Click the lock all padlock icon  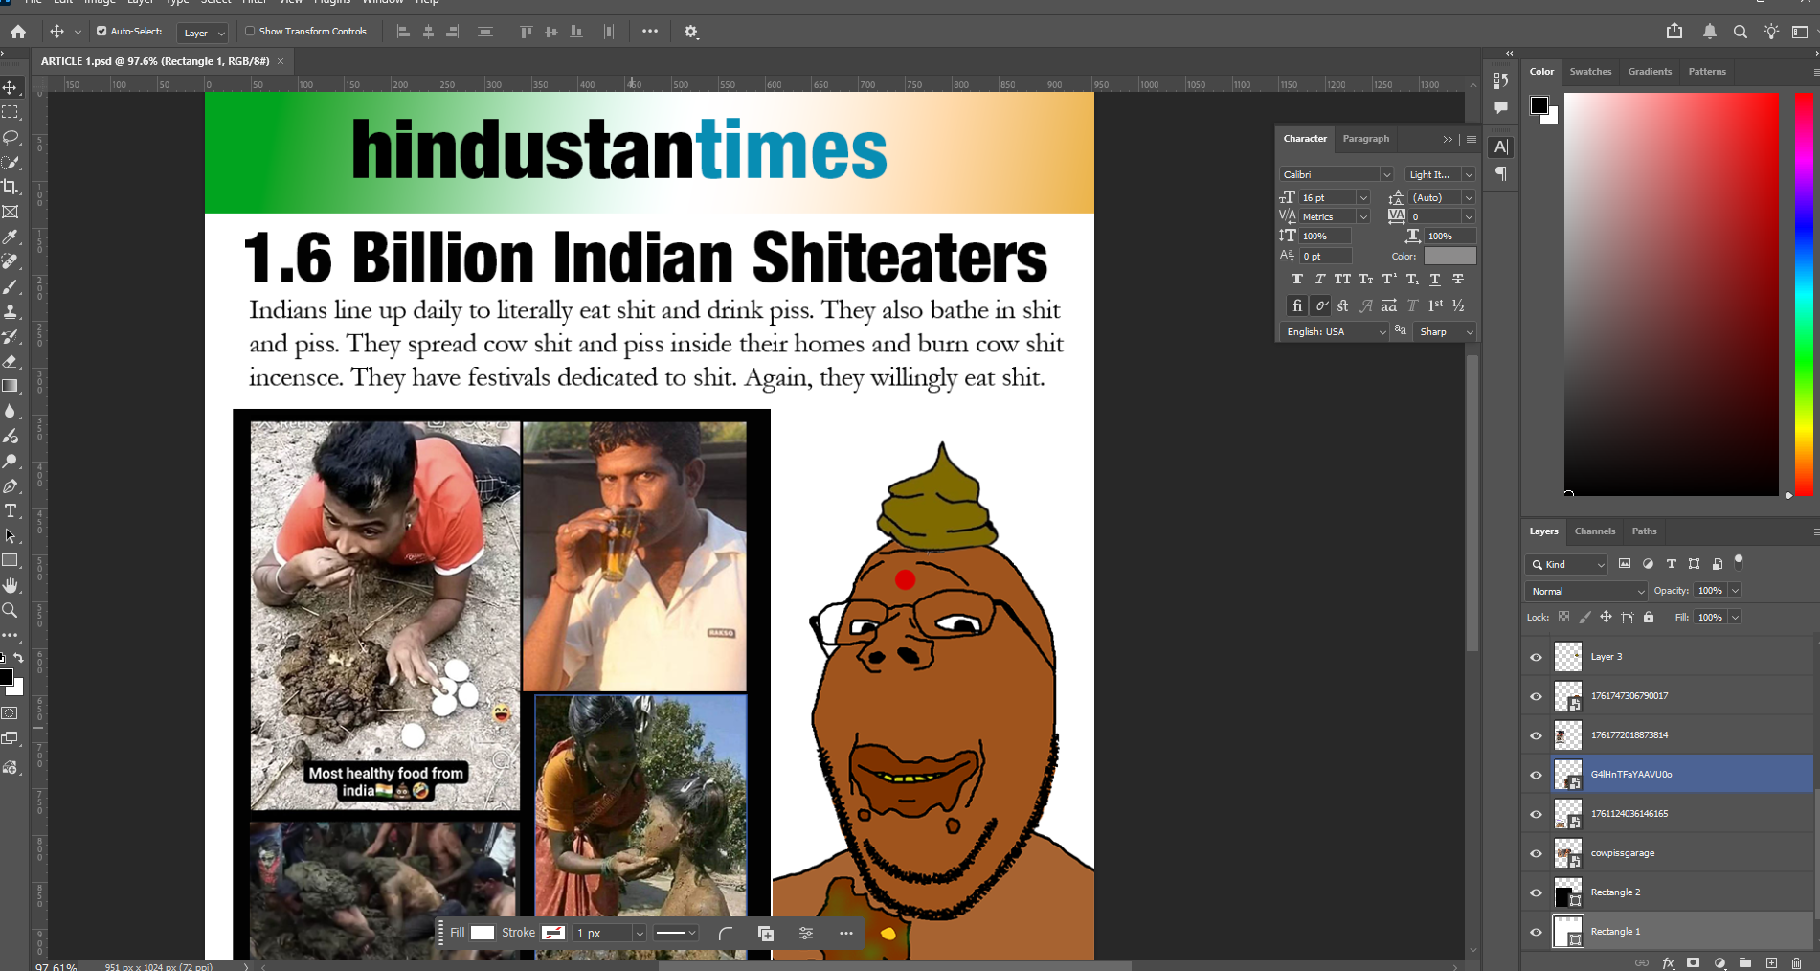pos(1649,617)
